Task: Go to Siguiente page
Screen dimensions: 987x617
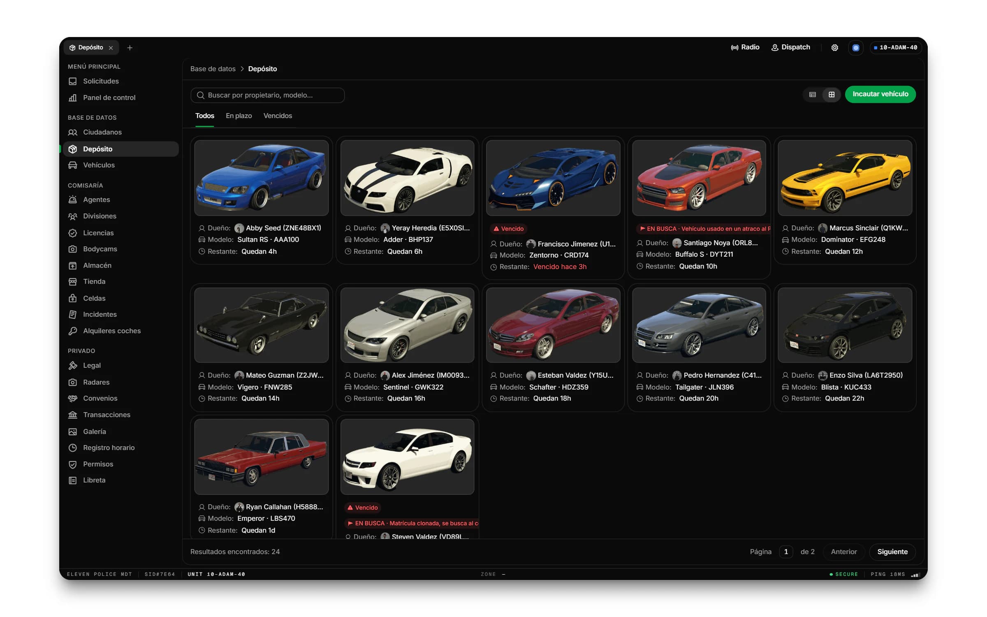Action: 892,552
